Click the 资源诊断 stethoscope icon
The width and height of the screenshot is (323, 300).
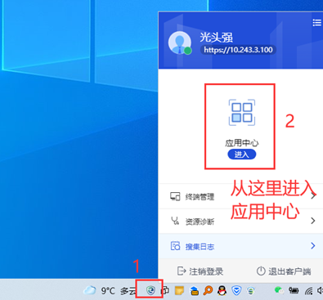click(175, 221)
